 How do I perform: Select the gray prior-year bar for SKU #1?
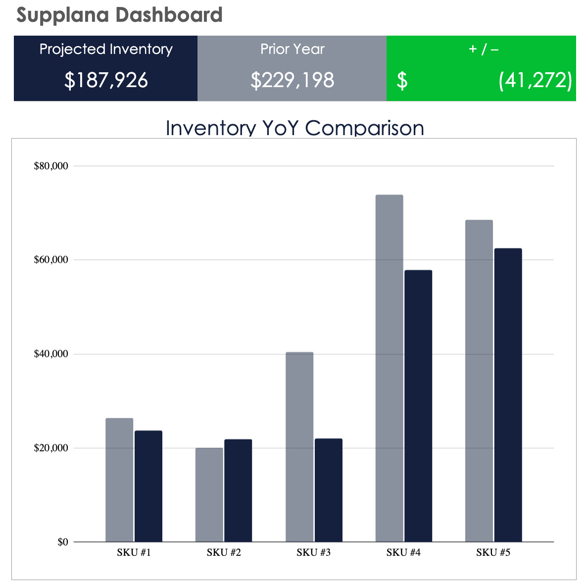pyautogui.click(x=119, y=480)
